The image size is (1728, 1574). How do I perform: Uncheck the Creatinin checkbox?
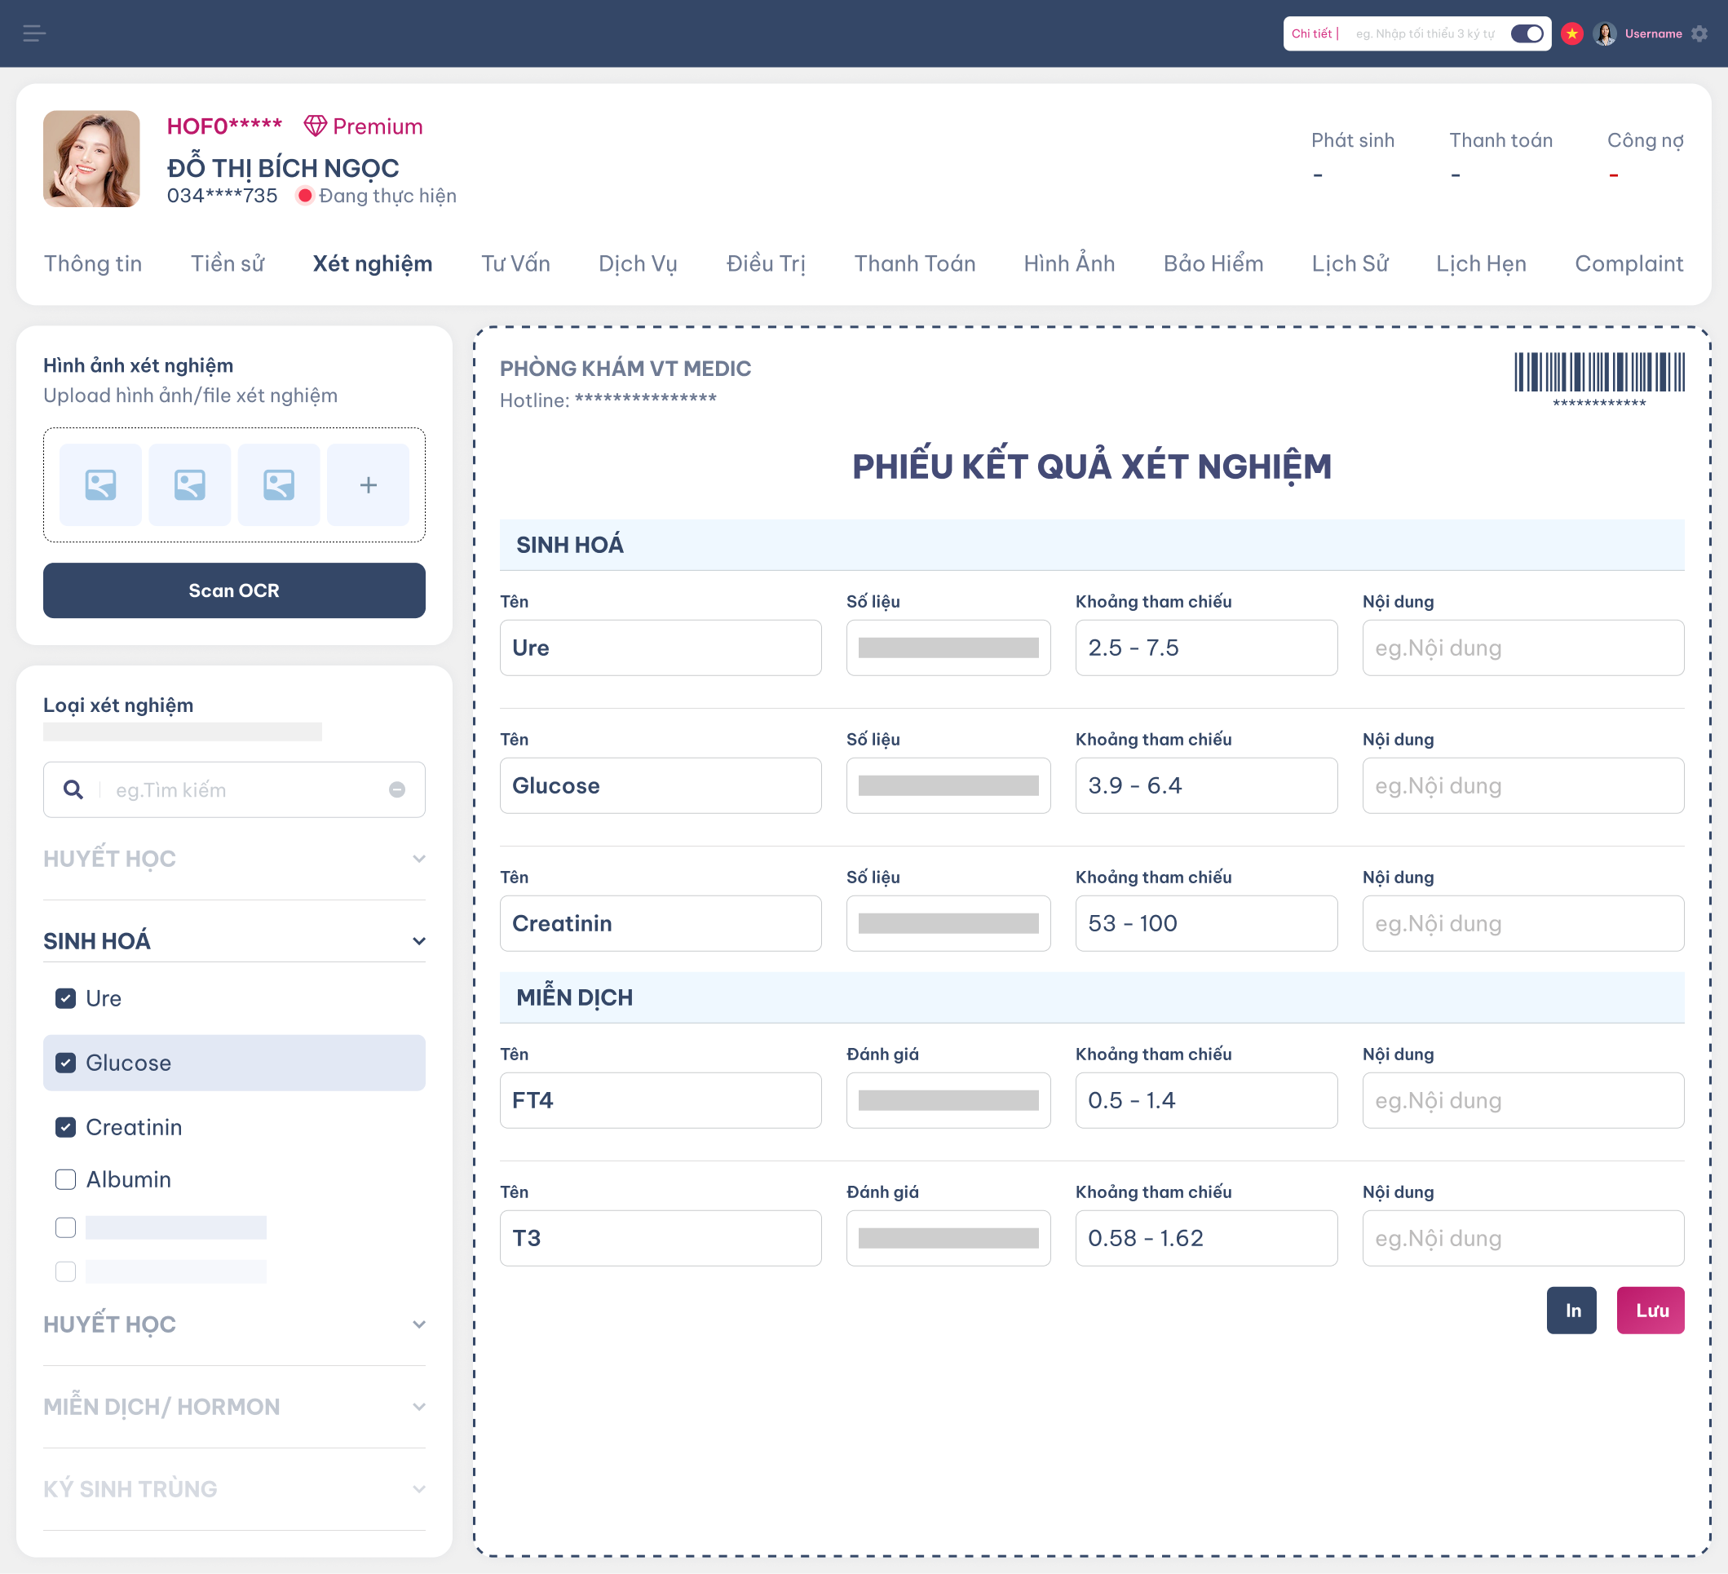click(66, 1127)
